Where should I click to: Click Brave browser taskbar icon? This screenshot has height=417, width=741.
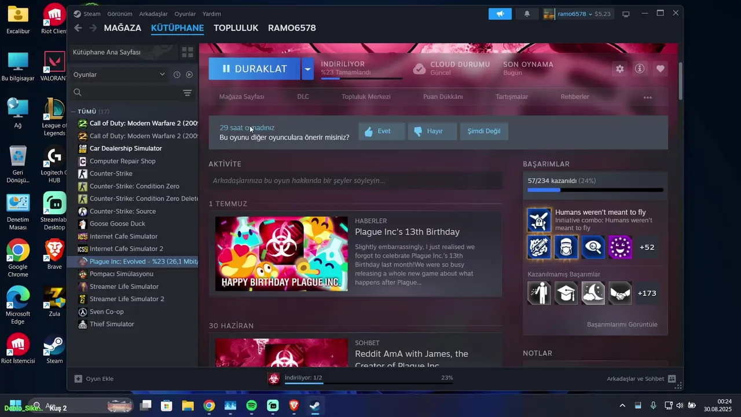point(294,406)
